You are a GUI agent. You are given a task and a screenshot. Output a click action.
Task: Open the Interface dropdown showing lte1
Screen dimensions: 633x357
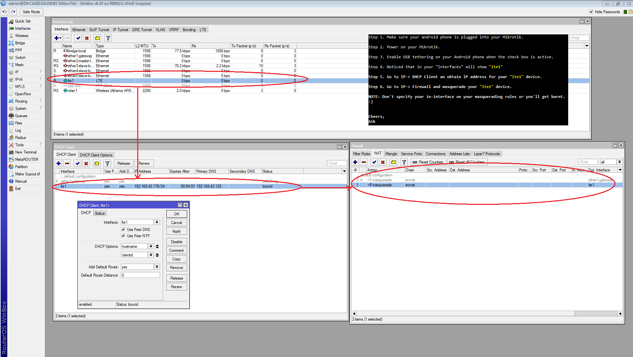[x=157, y=222]
